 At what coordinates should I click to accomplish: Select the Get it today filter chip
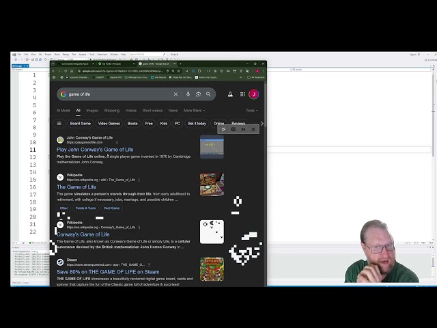click(197, 124)
